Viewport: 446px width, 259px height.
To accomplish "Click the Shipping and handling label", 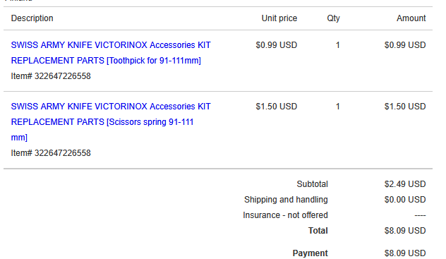I will 286,200.
